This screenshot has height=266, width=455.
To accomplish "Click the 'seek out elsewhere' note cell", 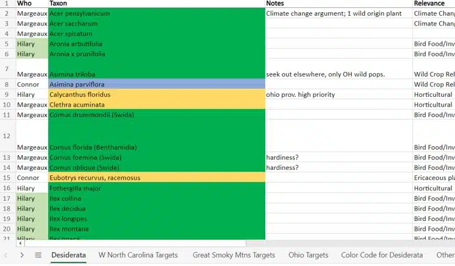I will [339, 69].
